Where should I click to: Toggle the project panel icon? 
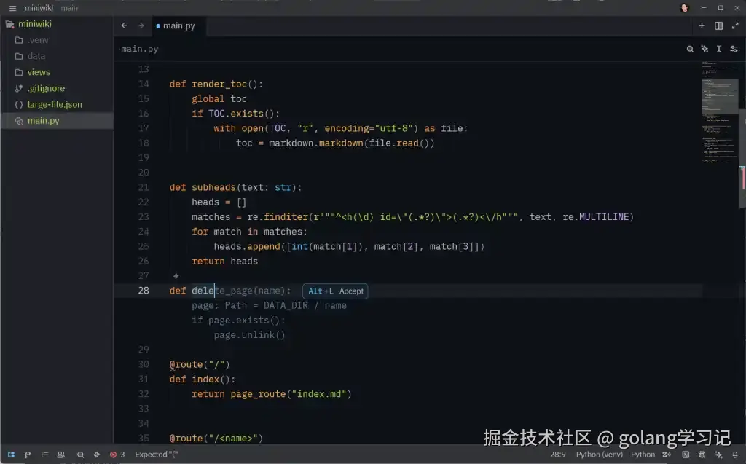(x=11, y=455)
